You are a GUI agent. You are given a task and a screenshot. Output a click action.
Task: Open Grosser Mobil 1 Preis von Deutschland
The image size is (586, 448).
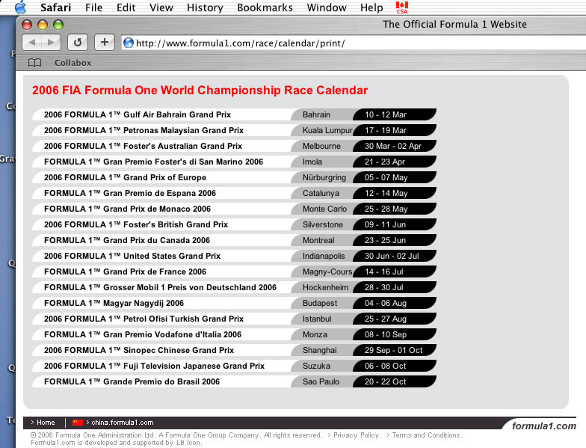160,287
